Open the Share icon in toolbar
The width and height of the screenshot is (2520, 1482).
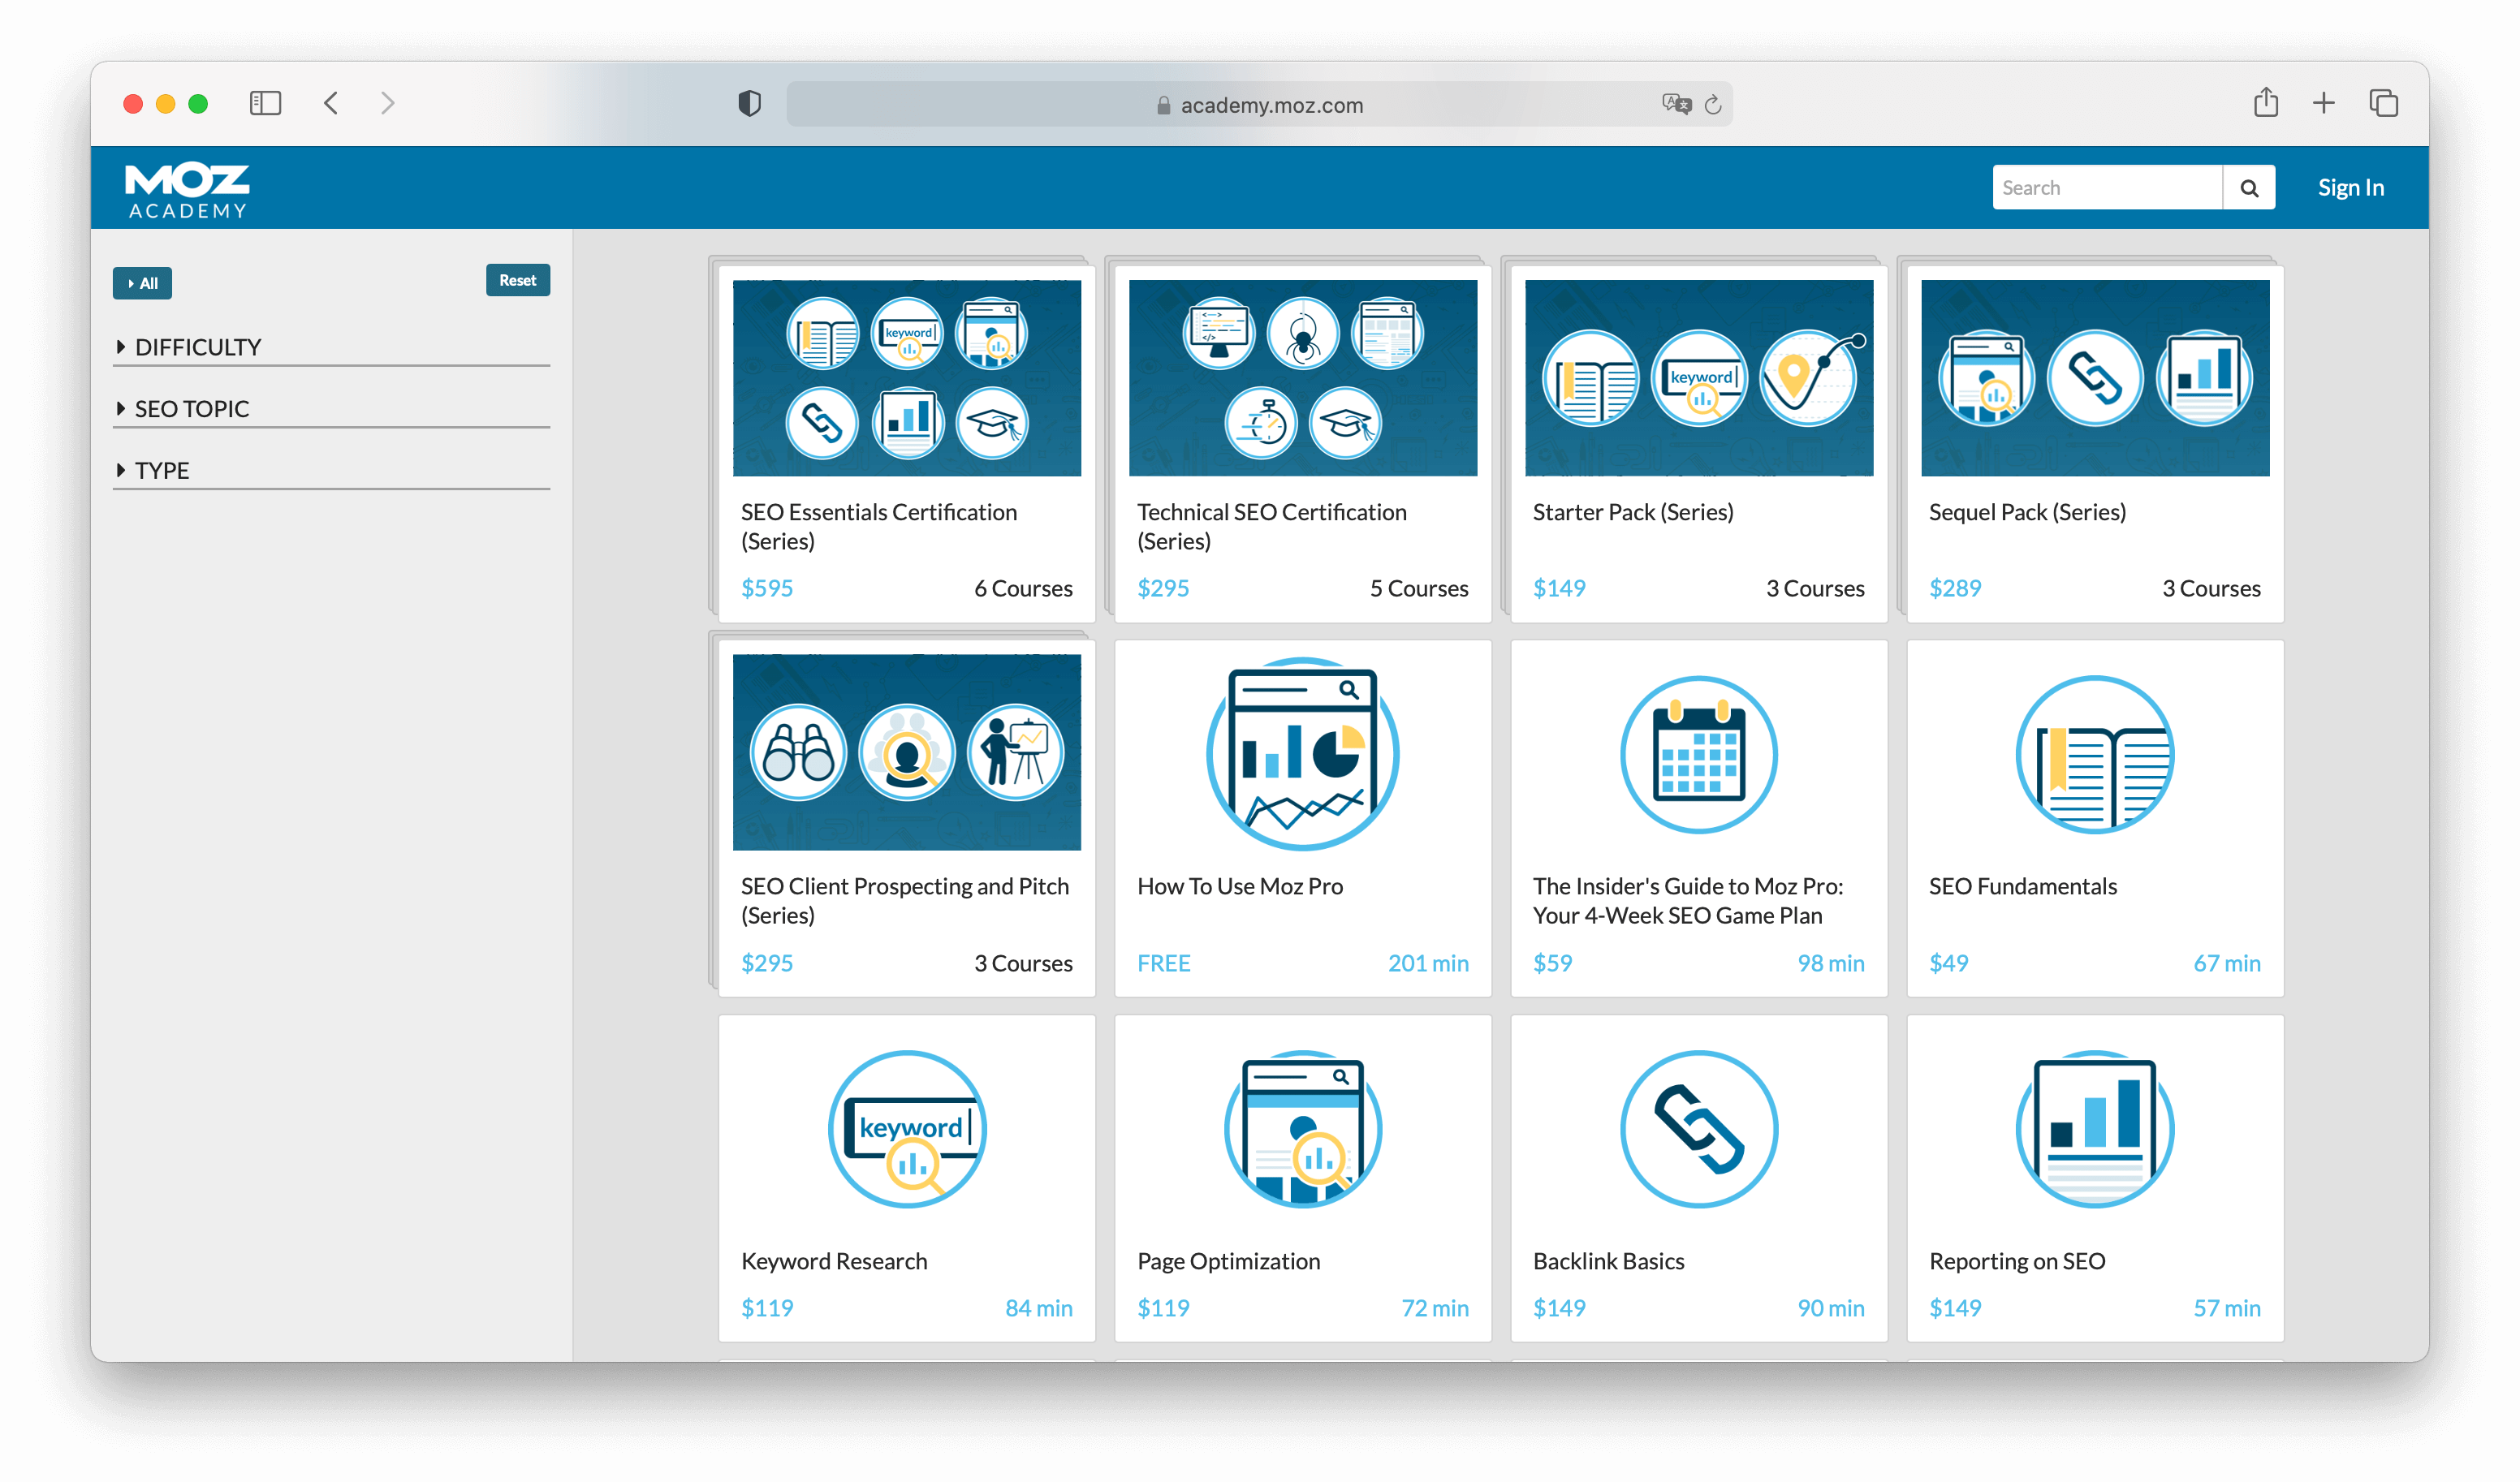(x=2265, y=102)
